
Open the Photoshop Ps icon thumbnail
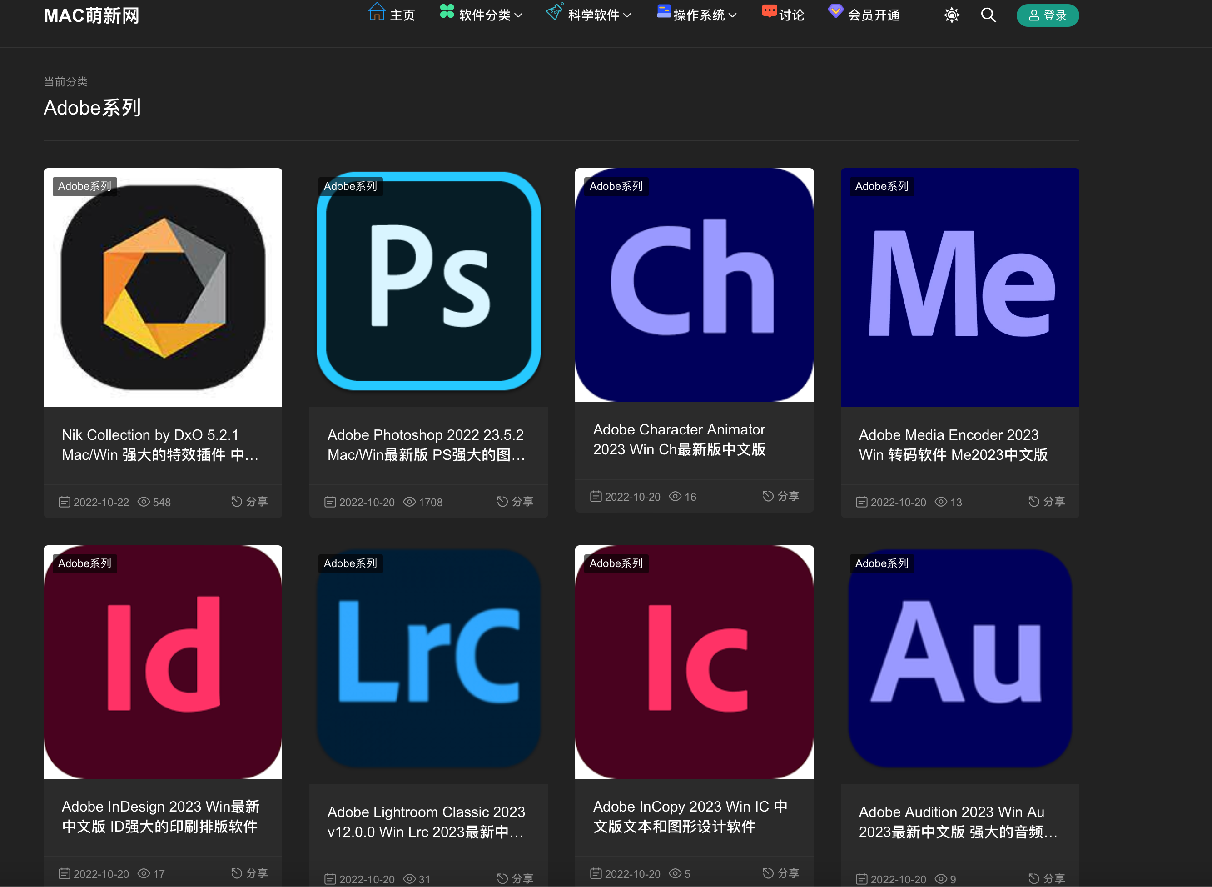(x=428, y=281)
